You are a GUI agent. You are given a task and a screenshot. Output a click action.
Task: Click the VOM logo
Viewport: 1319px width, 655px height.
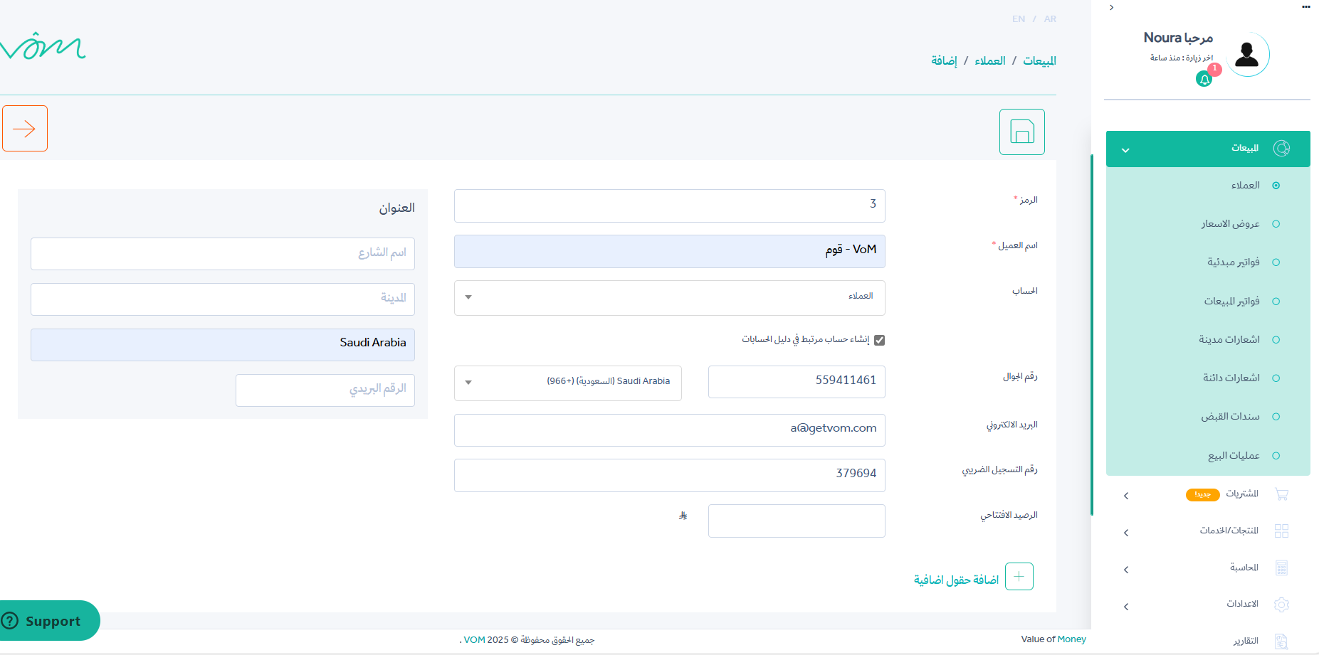pyautogui.click(x=43, y=46)
